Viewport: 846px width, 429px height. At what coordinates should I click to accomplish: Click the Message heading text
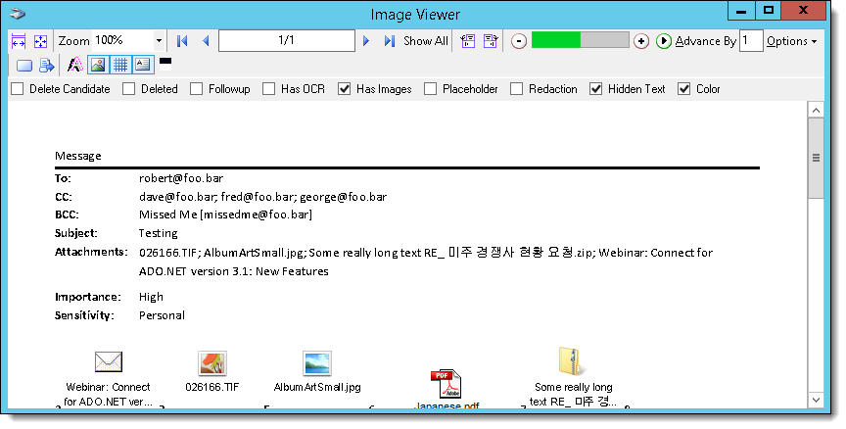click(78, 157)
